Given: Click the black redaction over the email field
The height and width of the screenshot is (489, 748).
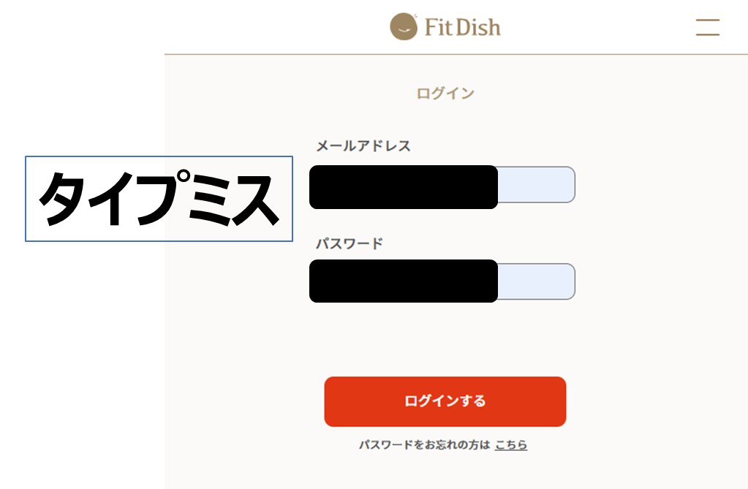Looking at the screenshot, I should pos(403,187).
